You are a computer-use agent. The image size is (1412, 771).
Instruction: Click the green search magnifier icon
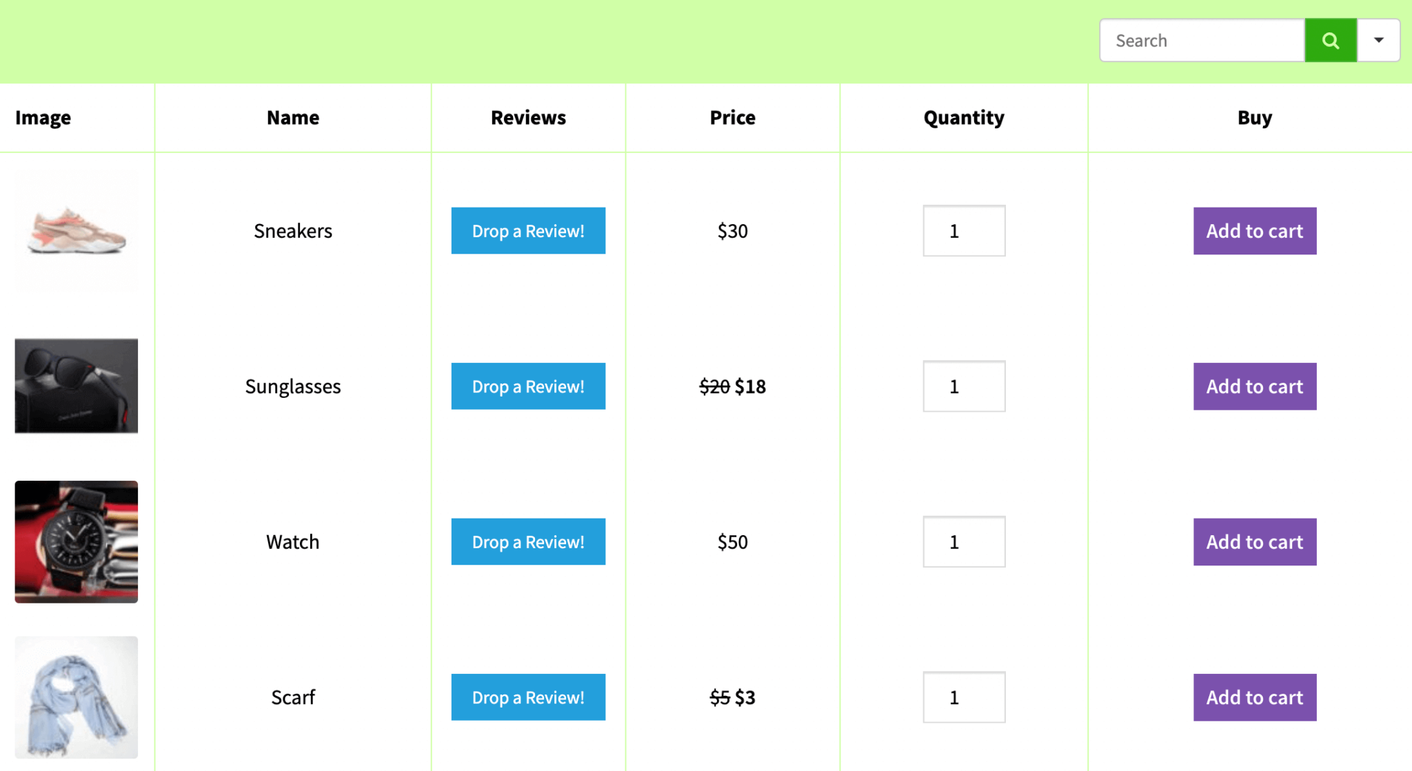(1330, 40)
